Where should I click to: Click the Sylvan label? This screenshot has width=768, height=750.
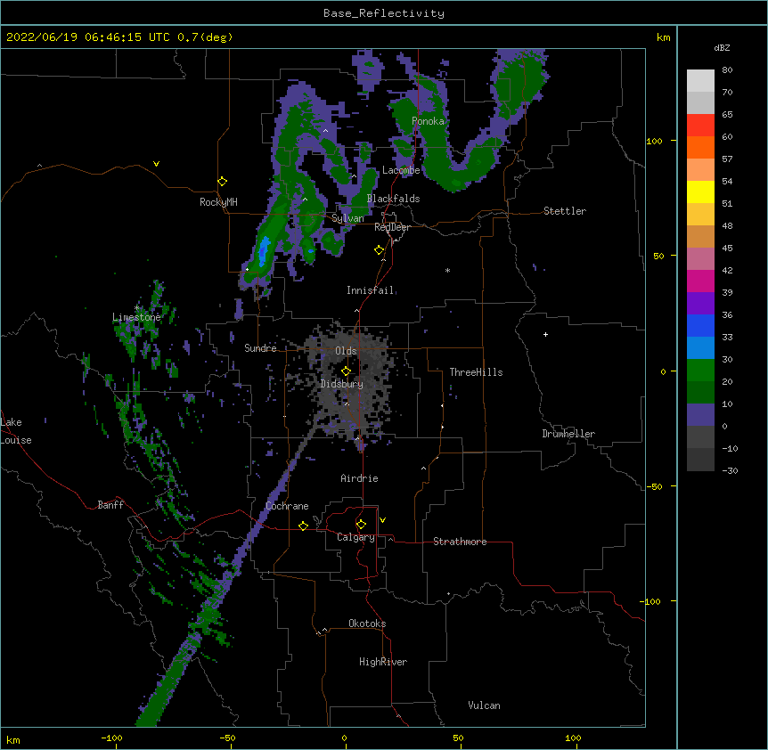click(347, 218)
